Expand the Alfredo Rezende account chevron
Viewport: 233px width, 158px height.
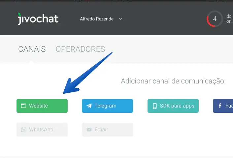tap(120, 19)
